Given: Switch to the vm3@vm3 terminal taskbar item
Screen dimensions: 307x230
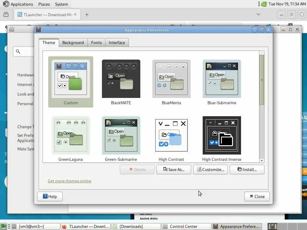Looking at the screenshot, I should click(x=35, y=226).
